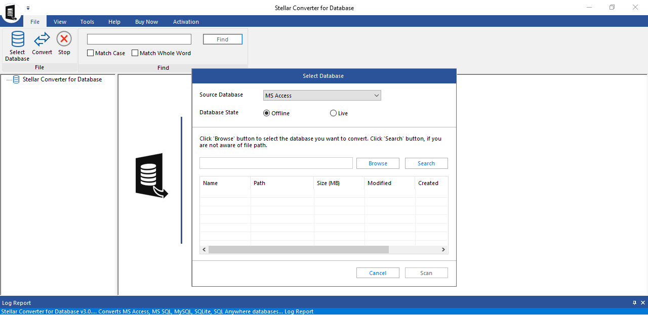Open the quick access toolbar dropdown arrow
This screenshot has height=315, width=648.
pos(28,8)
